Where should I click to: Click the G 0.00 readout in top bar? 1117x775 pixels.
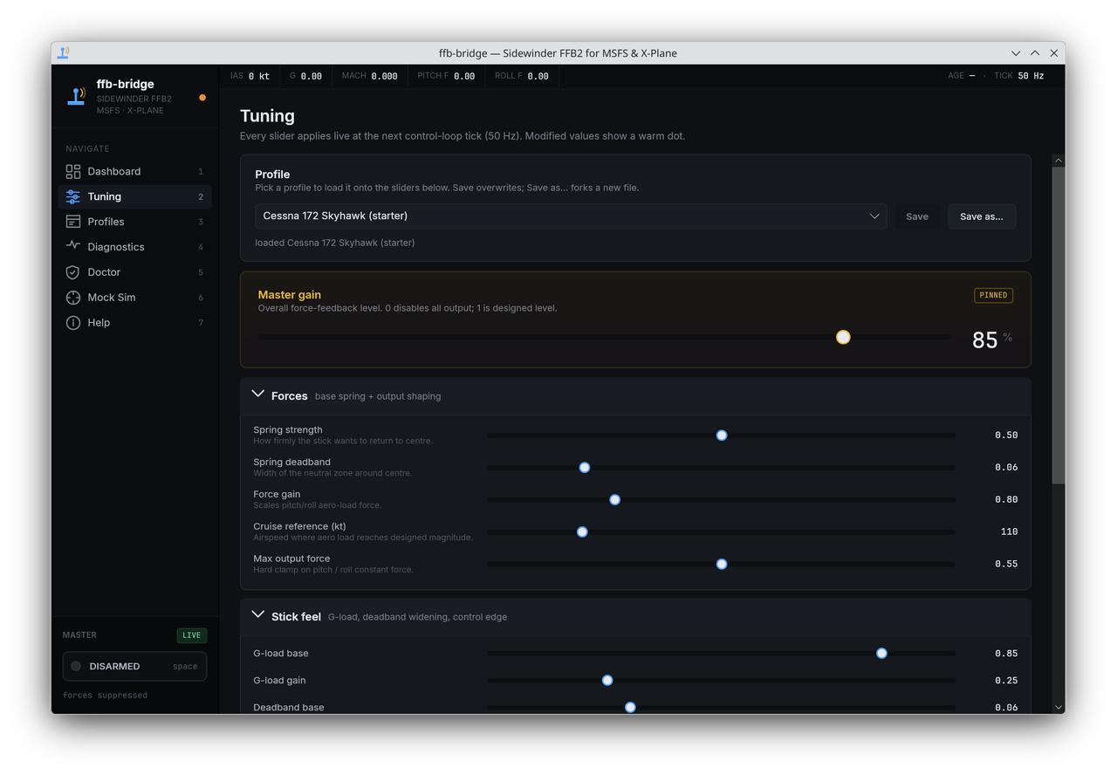(305, 76)
